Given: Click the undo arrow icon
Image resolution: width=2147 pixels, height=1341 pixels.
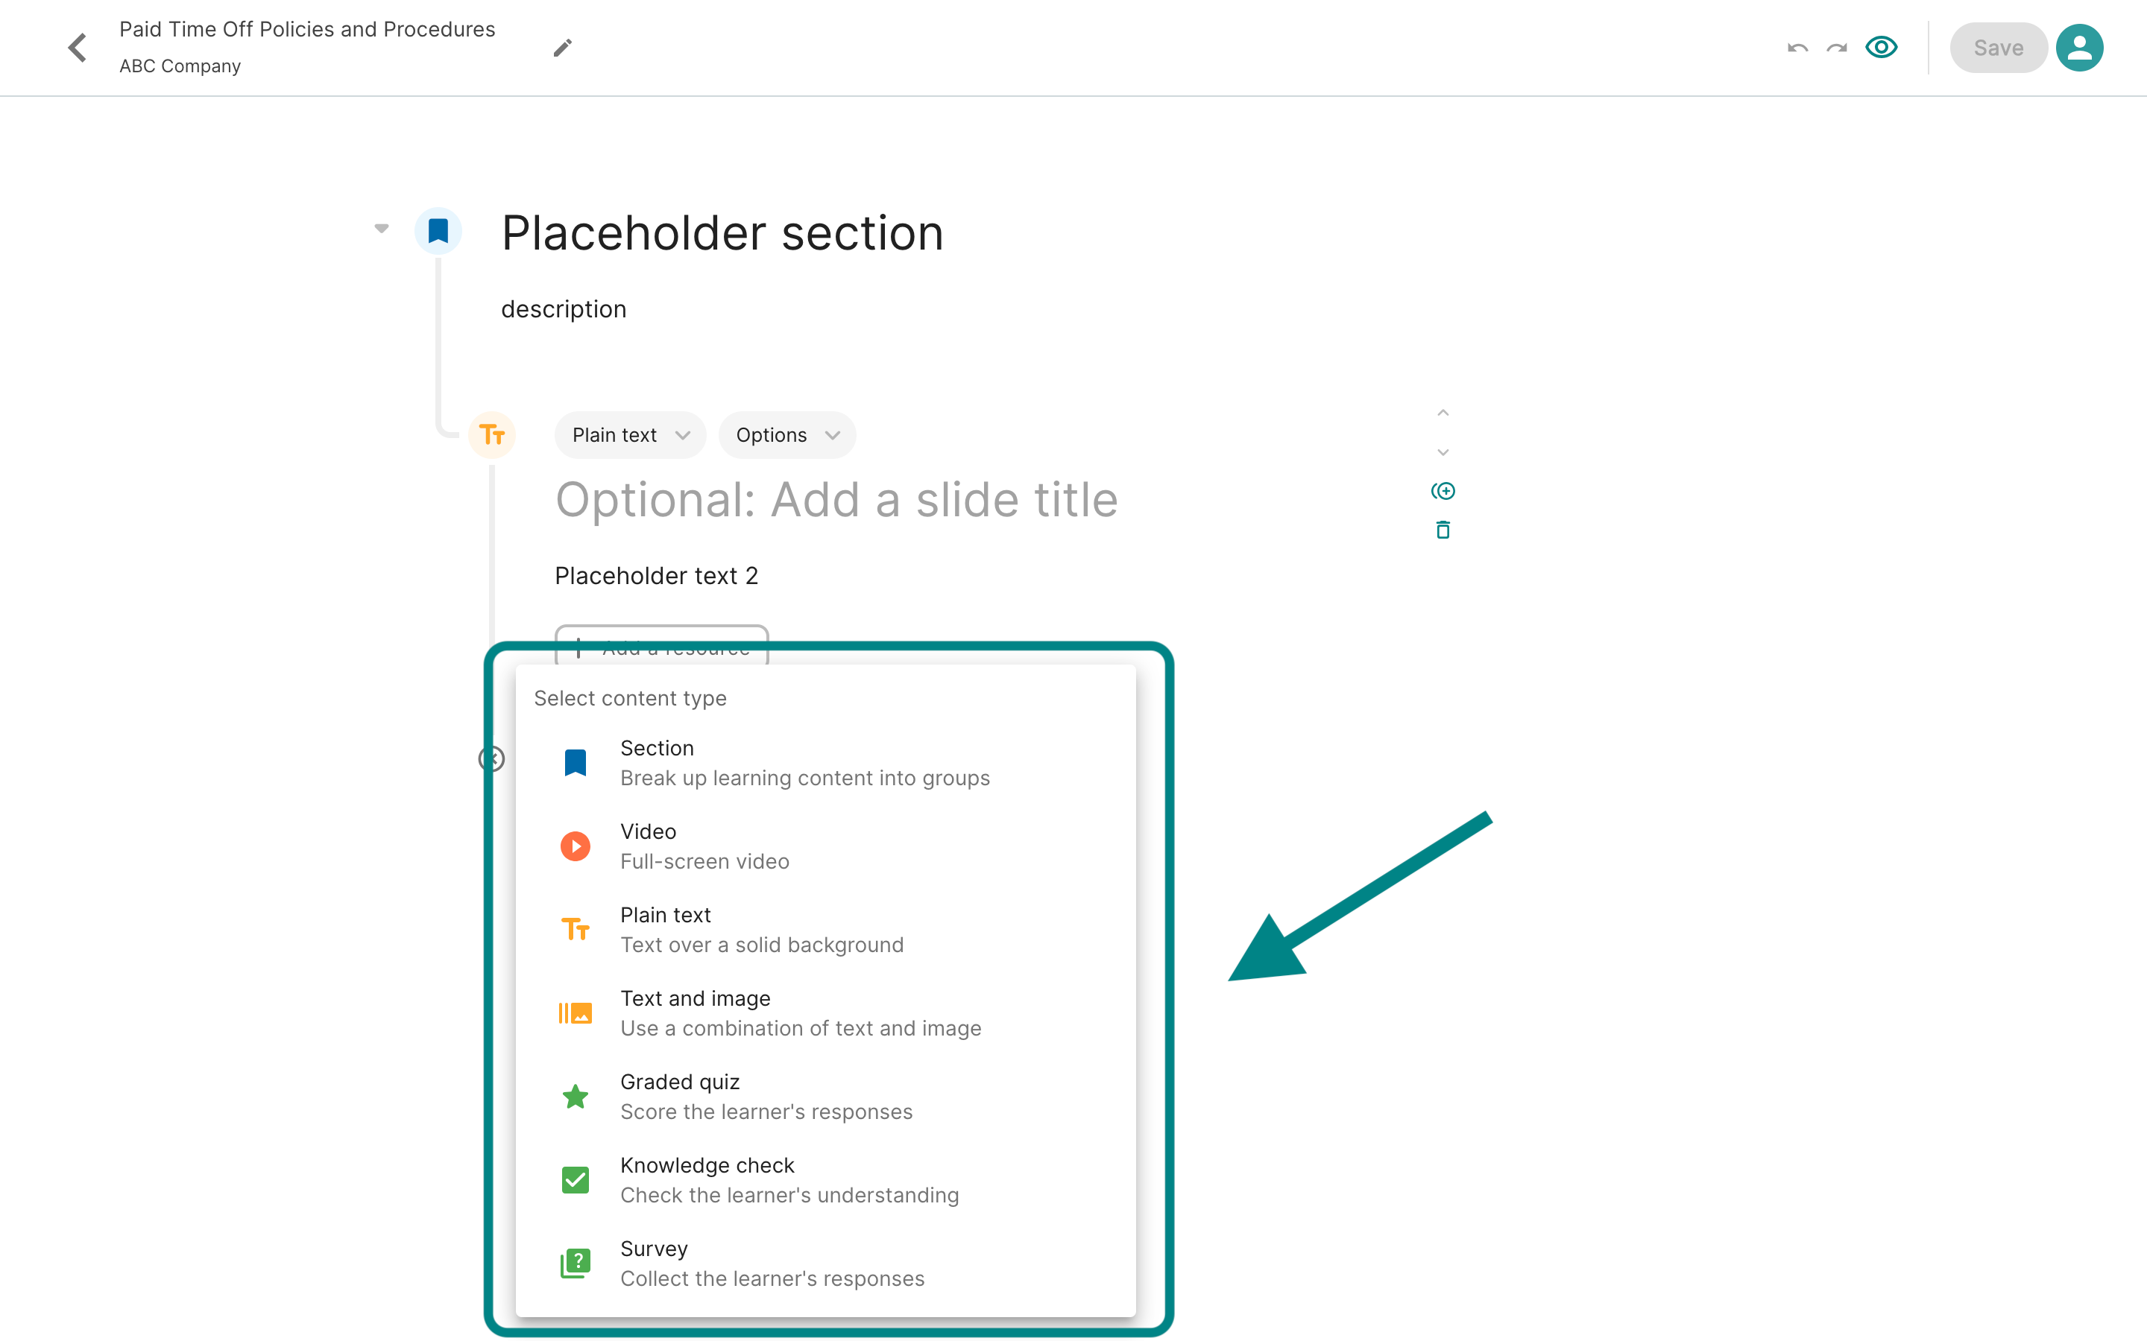Looking at the screenshot, I should tap(1797, 48).
